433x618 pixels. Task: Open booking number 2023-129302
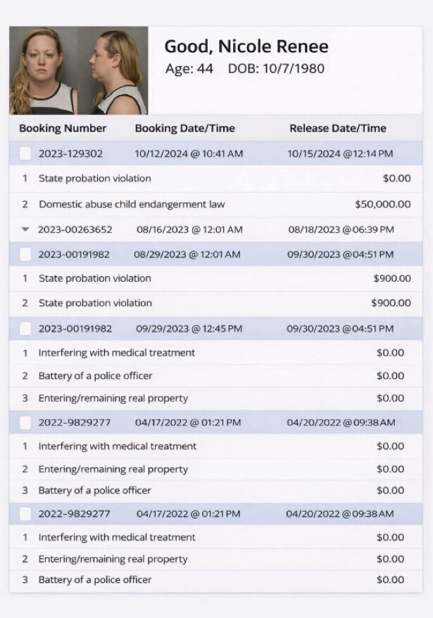coord(70,153)
